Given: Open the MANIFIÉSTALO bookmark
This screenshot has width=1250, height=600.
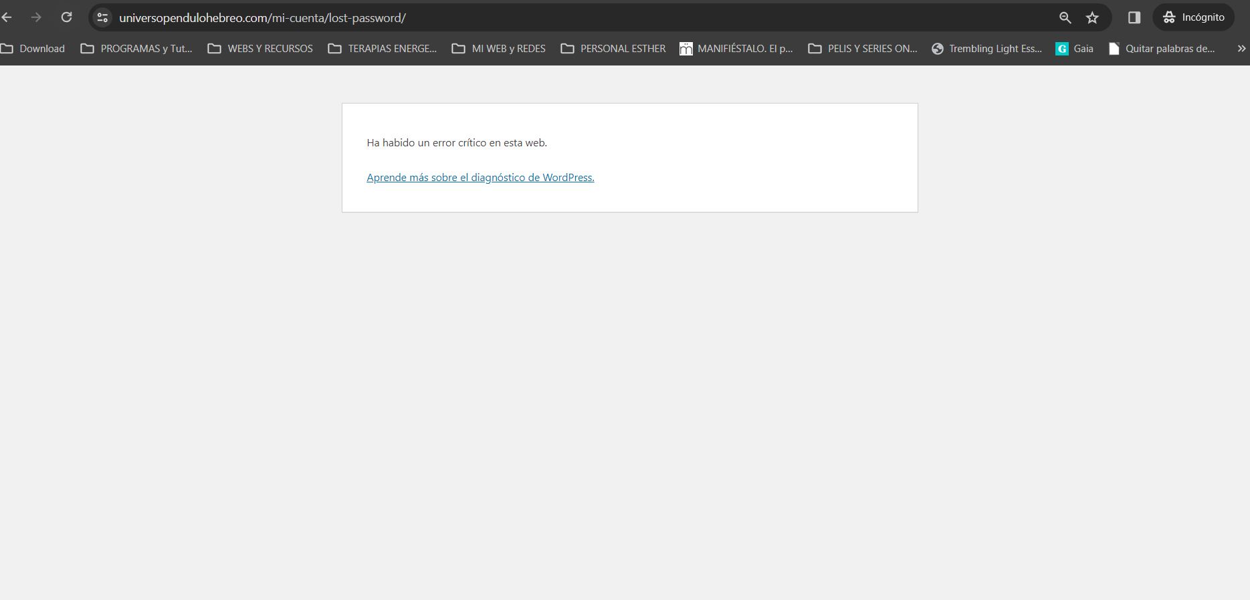Looking at the screenshot, I should (736, 49).
